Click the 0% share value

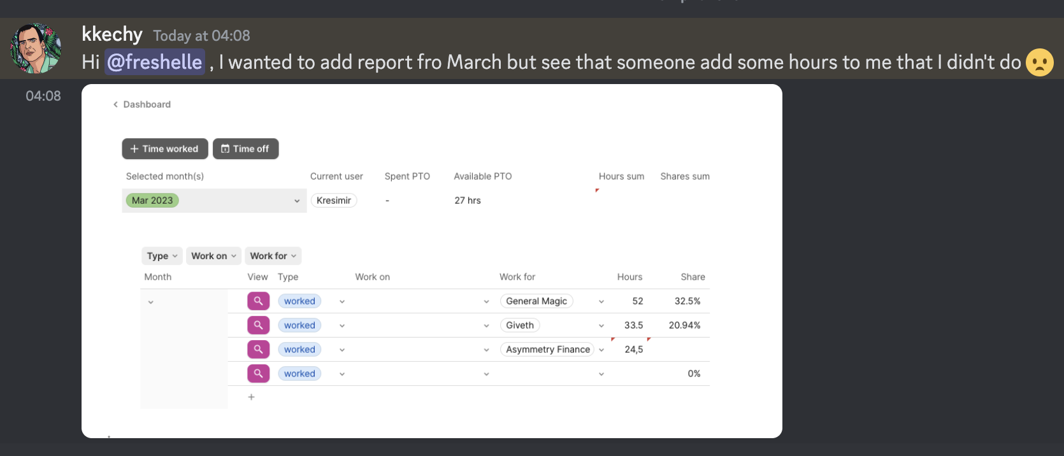(694, 374)
